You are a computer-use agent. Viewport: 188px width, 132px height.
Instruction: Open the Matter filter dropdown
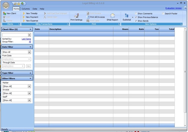[x=29, y=86]
